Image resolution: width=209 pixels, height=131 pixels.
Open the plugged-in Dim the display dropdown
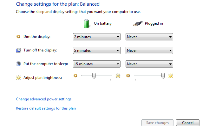[x=149, y=37]
